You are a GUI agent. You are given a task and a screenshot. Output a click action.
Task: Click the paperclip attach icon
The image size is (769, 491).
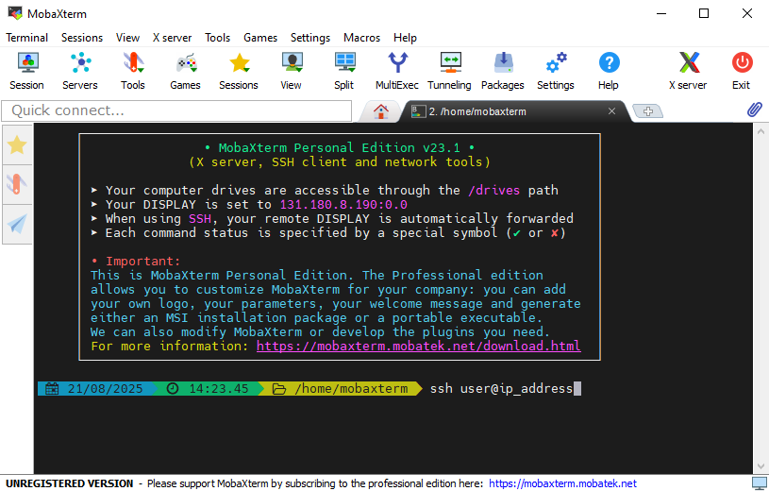click(x=754, y=110)
